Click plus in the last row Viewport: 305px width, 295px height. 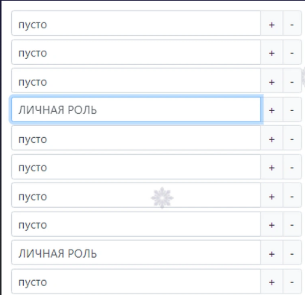point(271,282)
